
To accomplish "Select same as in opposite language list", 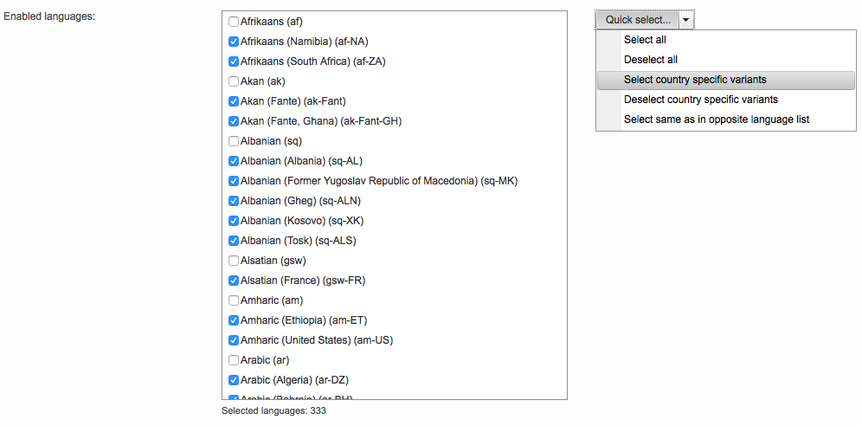I will [716, 119].
